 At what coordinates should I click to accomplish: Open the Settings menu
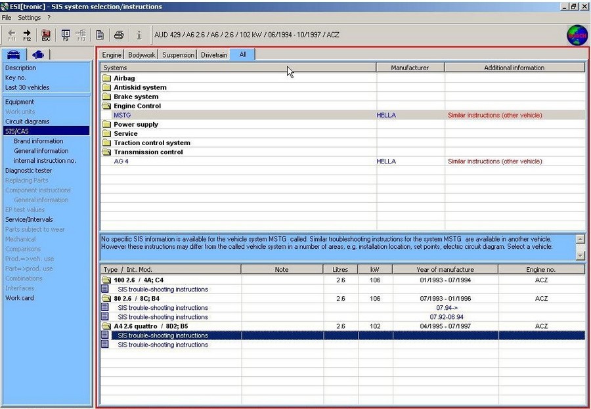click(x=29, y=18)
